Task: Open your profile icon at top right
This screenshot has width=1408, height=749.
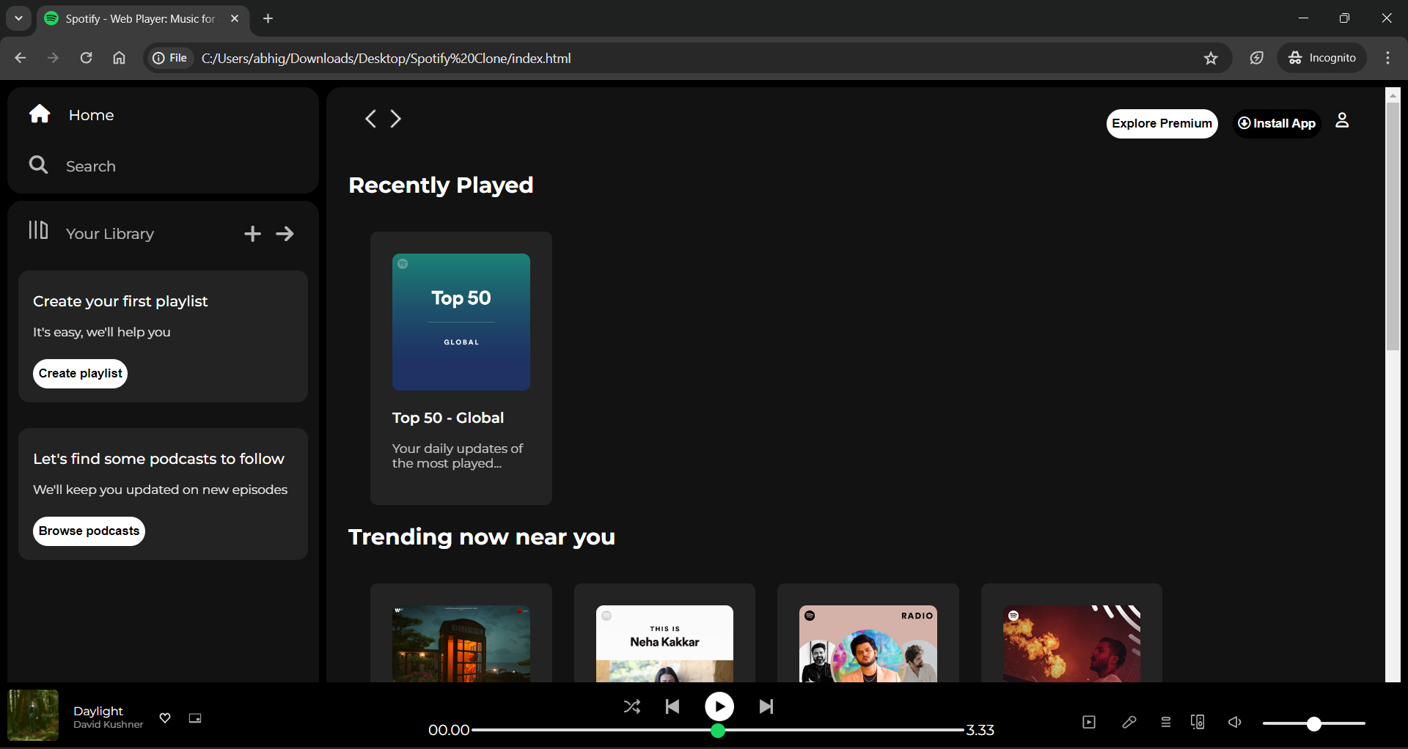Action: pos(1342,122)
